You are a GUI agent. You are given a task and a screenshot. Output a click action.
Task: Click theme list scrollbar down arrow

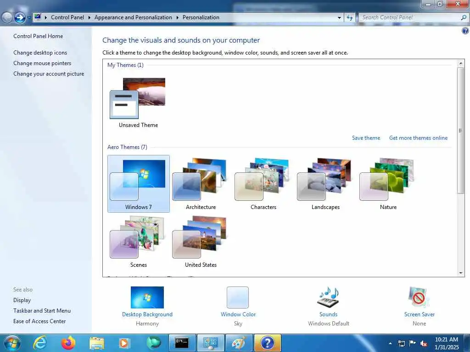click(461, 273)
